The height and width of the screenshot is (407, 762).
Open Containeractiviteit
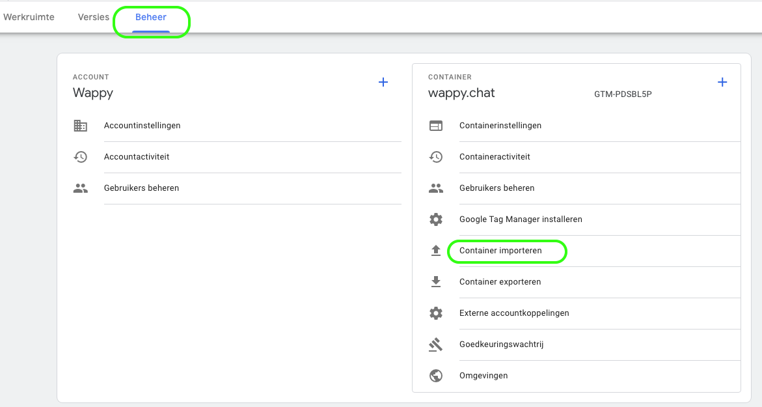pyautogui.click(x=495, y=156)
